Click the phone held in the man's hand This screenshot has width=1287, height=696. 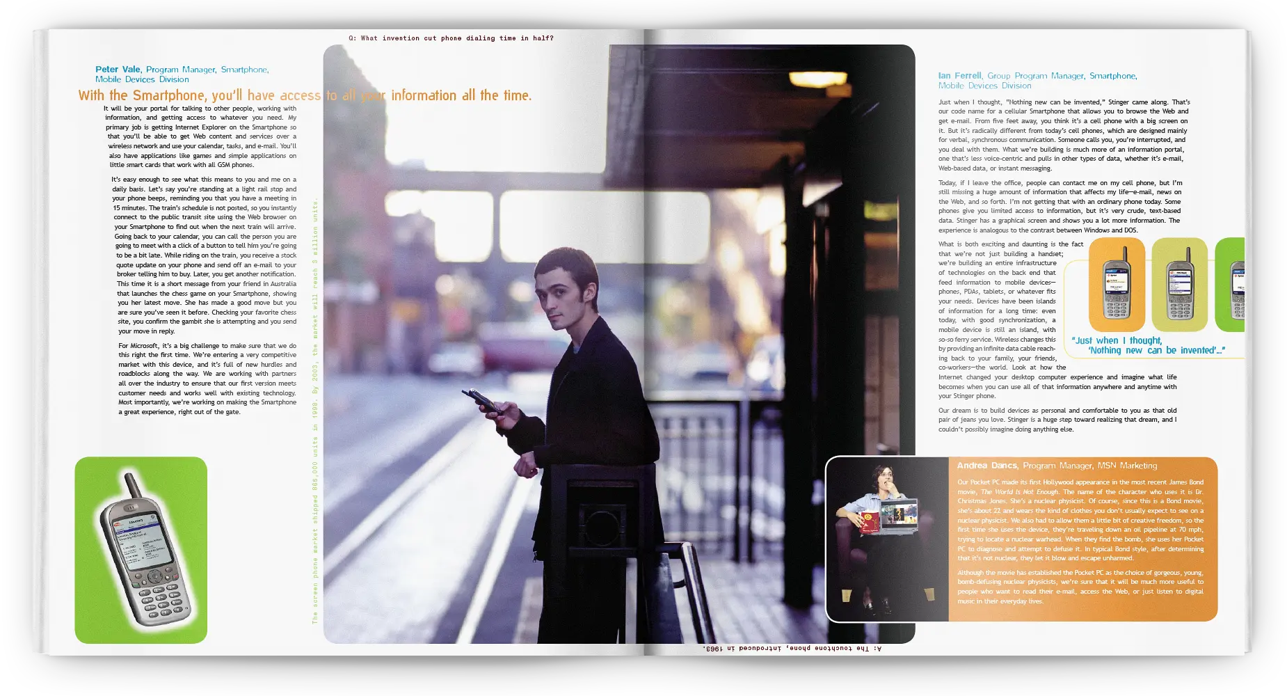point(481,401)
